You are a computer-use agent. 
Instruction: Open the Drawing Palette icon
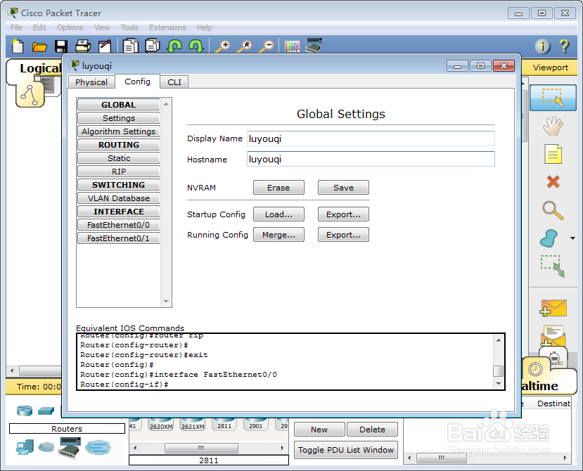point(292,46)
